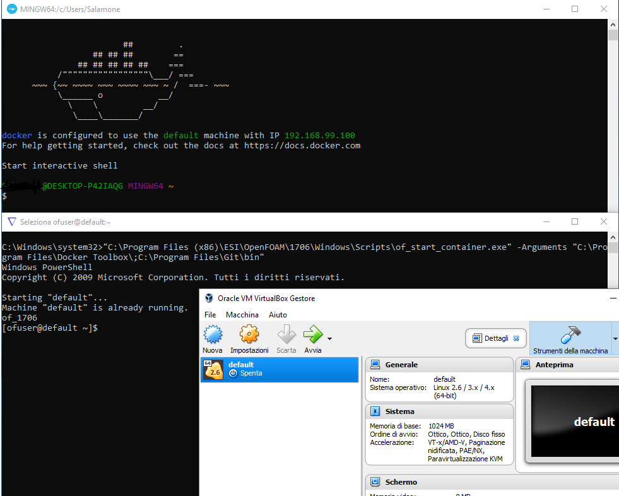Click the Docker terminal $ prompt
The image size is (619, 496).
click(x=4, y=196)
